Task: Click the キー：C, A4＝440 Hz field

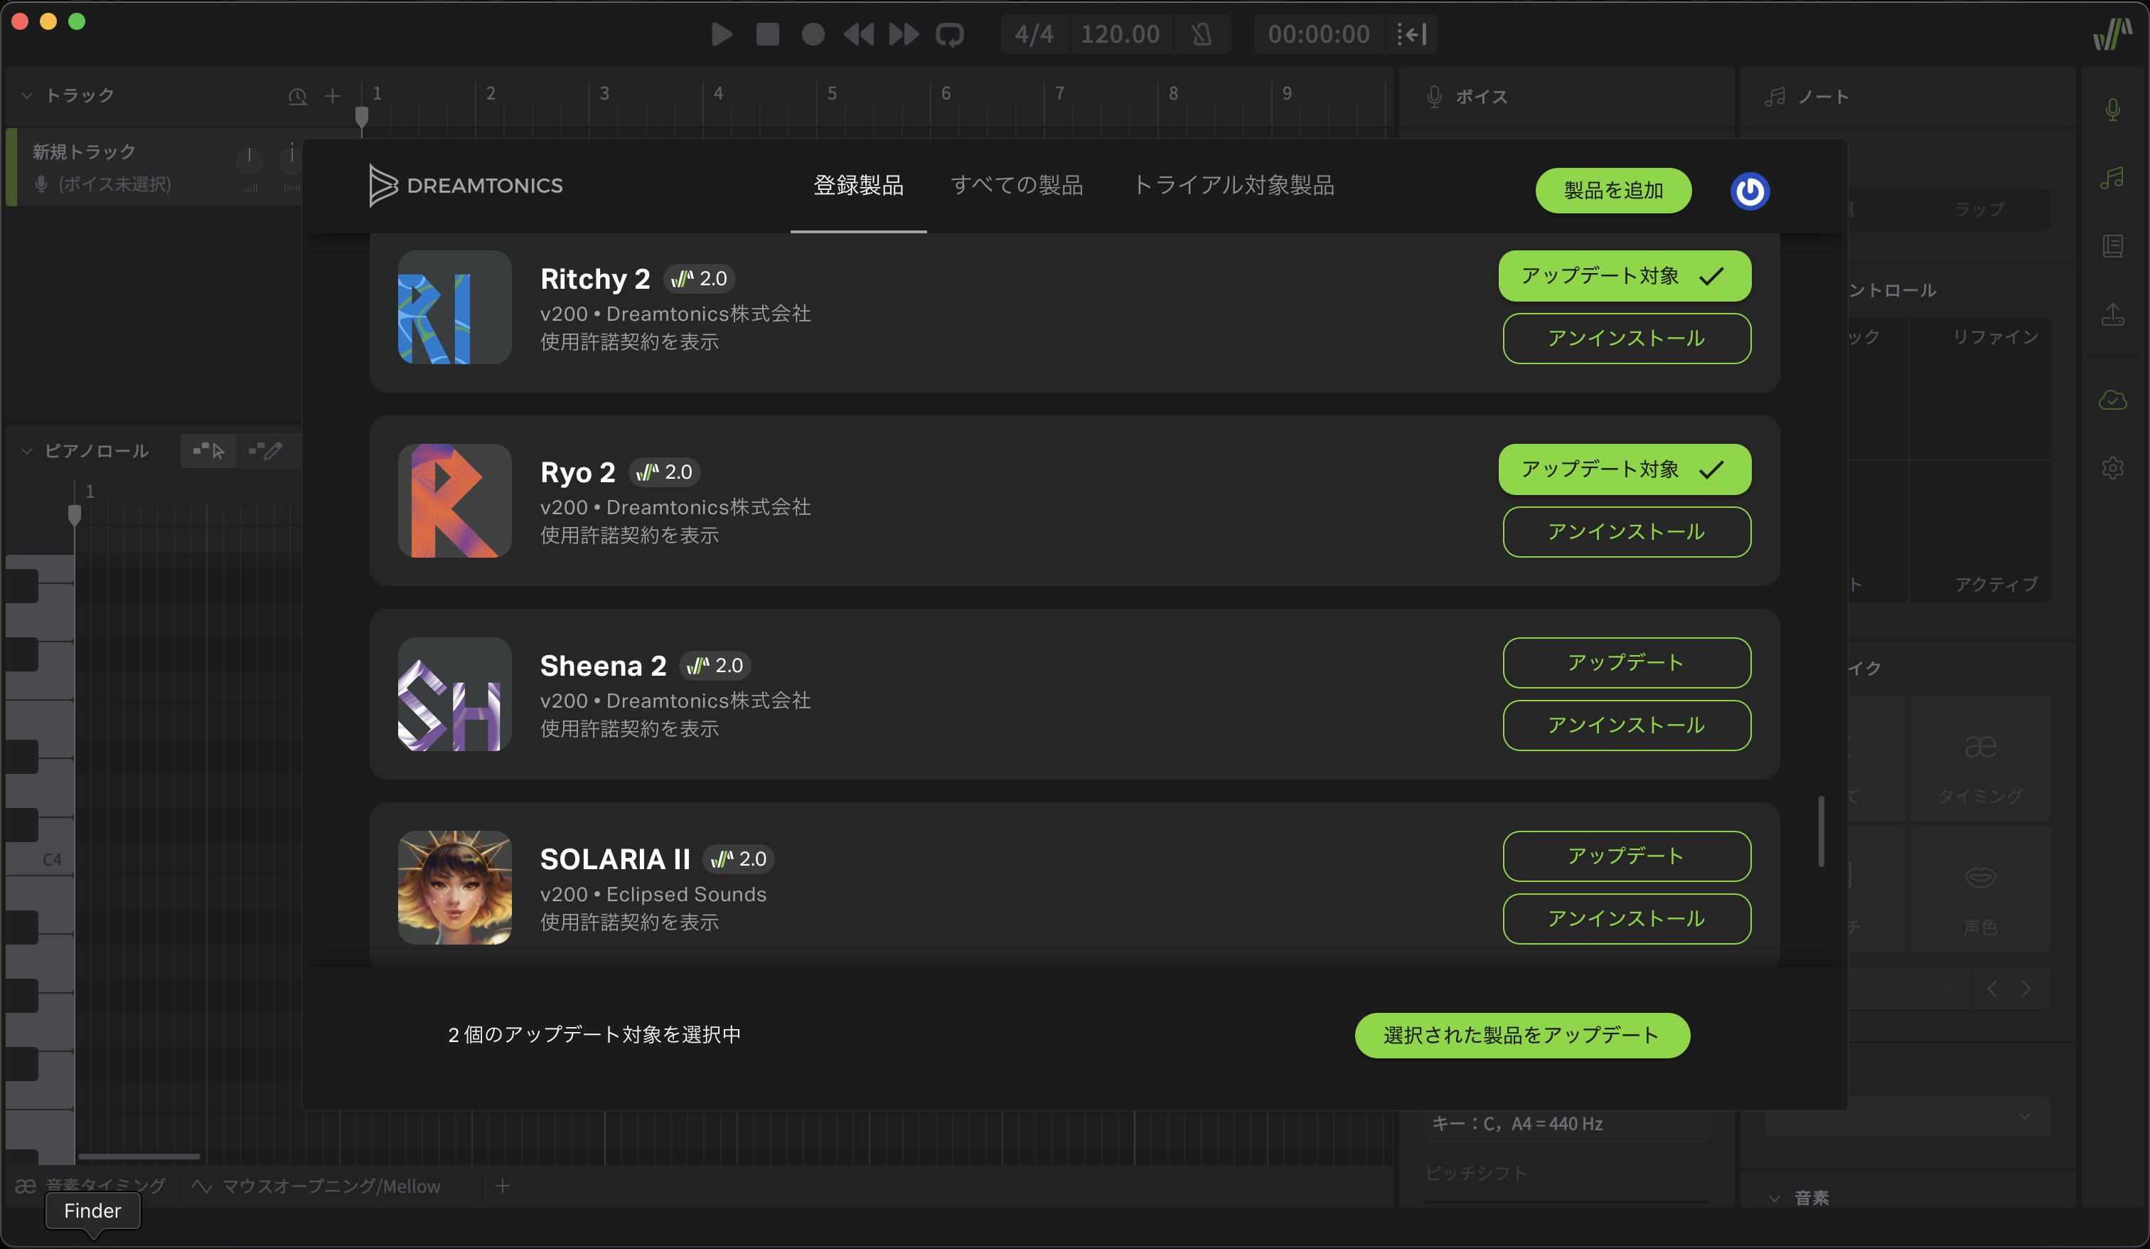Action: tap(1566, 1124)
